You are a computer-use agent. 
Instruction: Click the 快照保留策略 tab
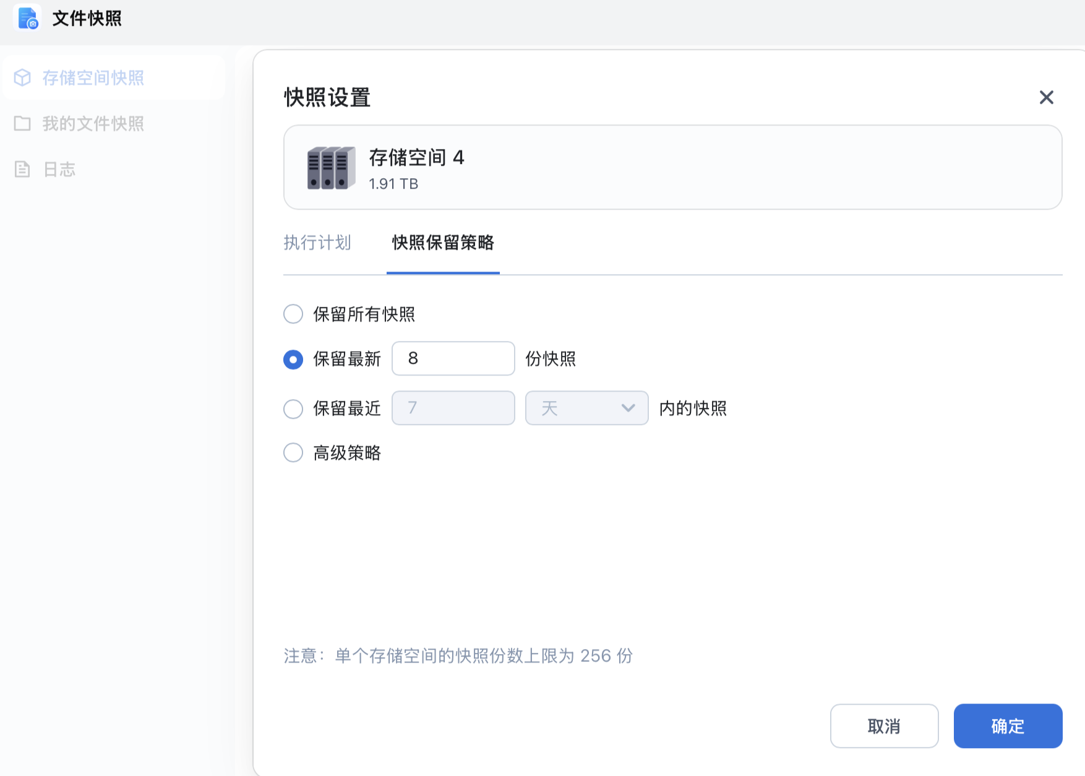coord(443,243)
